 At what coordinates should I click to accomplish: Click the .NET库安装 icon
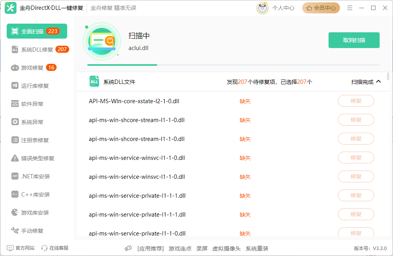point(15,176)
